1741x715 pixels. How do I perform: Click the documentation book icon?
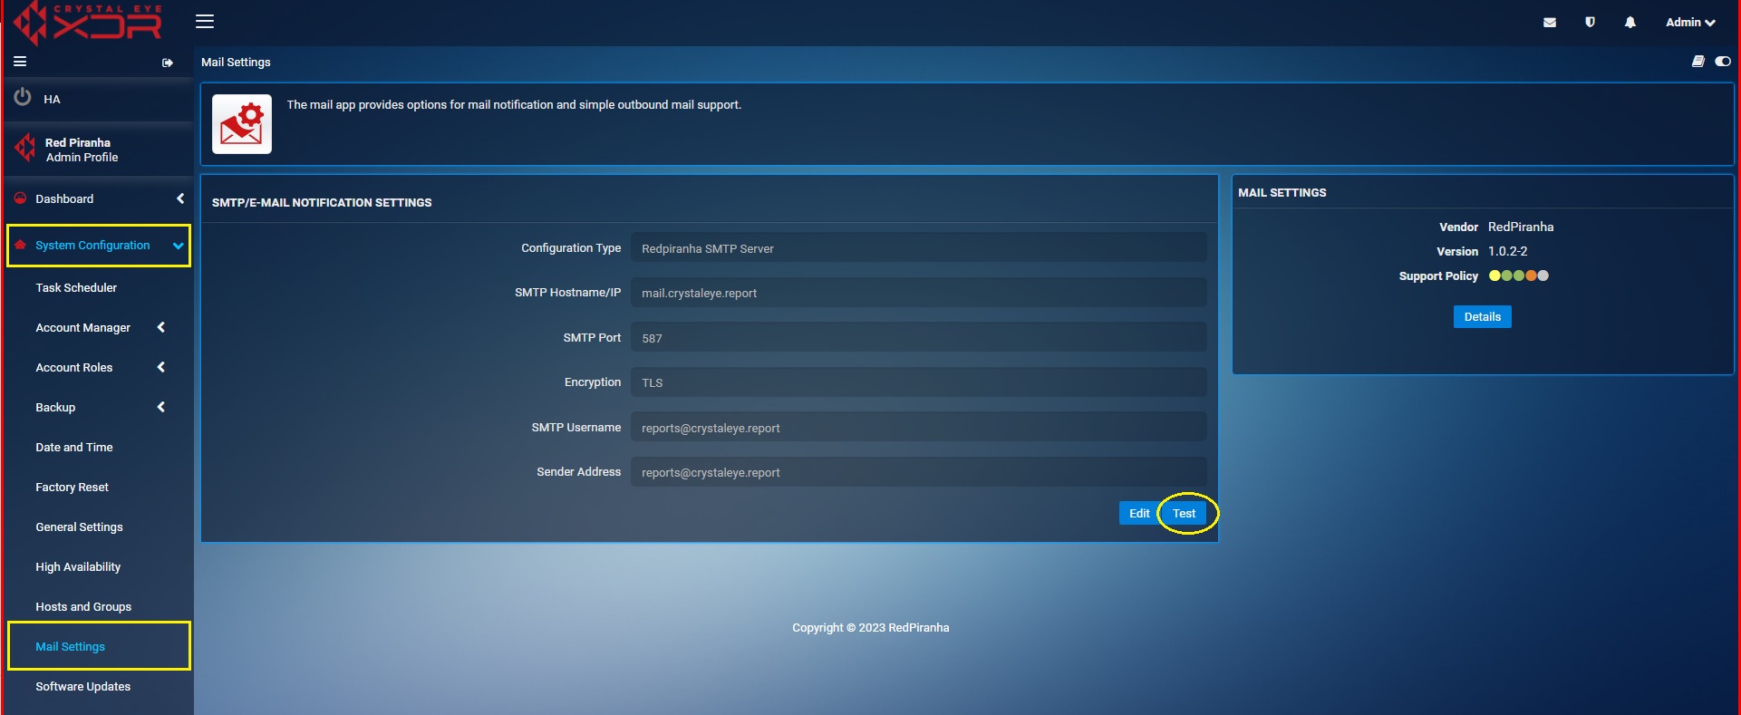1697,62
